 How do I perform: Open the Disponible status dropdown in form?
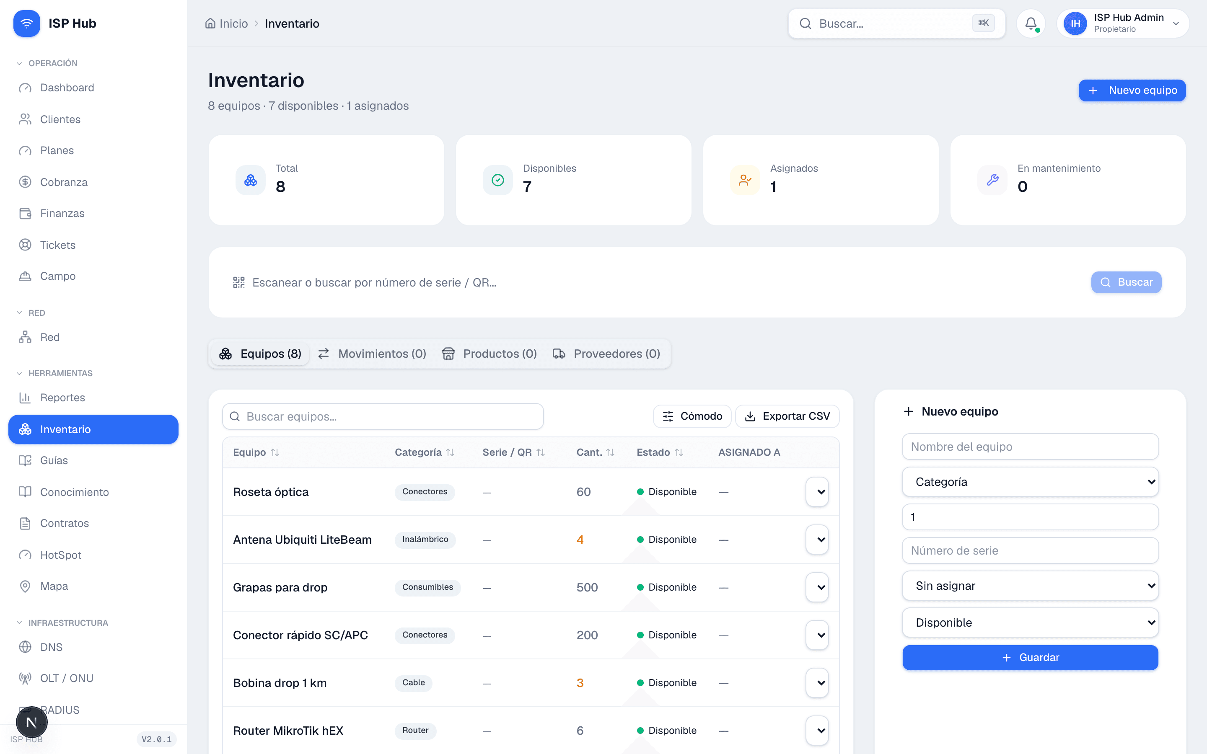coord(1030,622)
